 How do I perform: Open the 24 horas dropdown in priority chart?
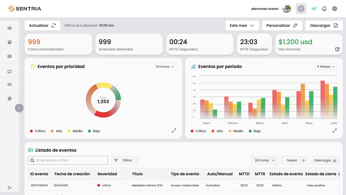[165, 67]
